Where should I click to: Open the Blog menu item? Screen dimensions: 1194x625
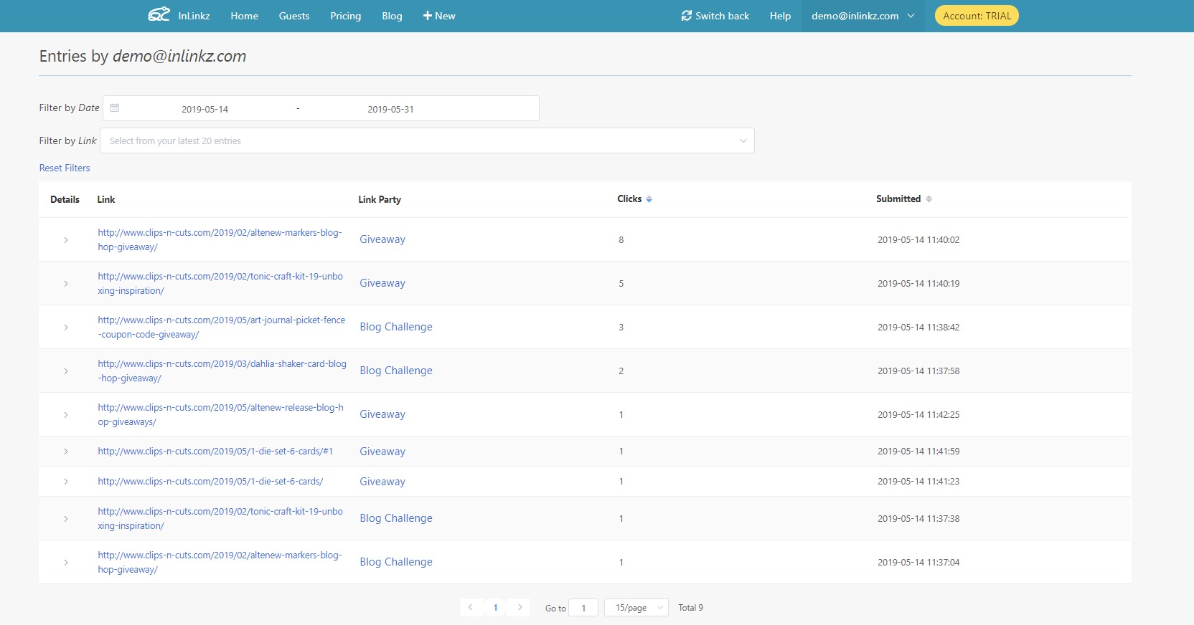(x=392, y=16)
